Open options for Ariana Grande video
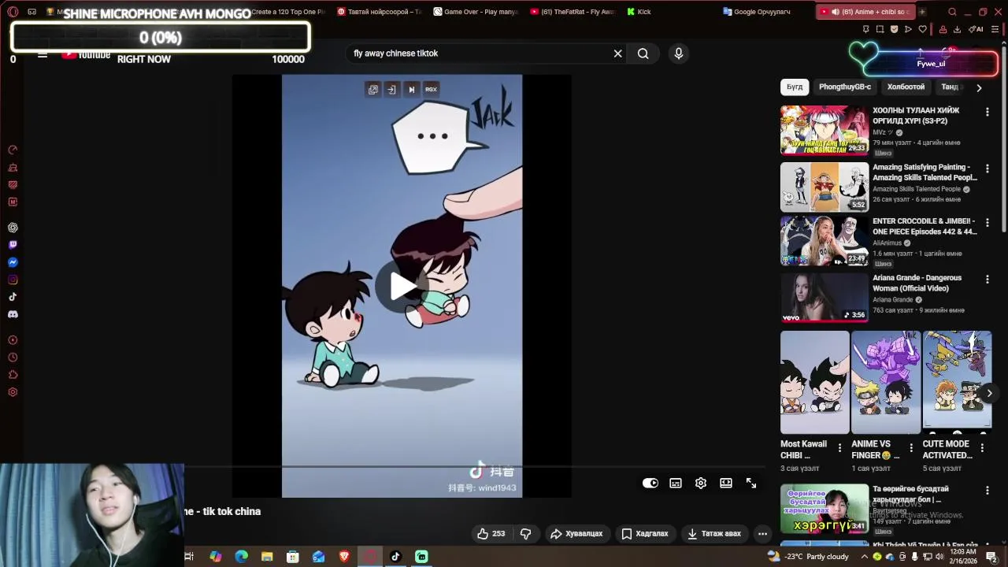 click(x=988, y=280)
